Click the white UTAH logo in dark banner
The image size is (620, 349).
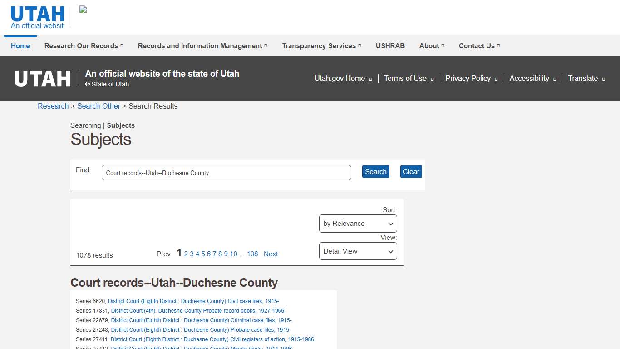pos(42,79)
